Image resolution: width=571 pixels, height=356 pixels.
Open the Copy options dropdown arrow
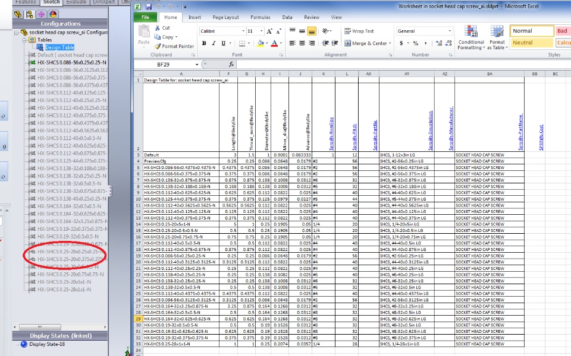176,37
